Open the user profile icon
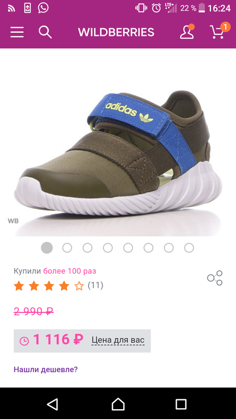The height and width of the screenshot is (419, 236). 187,32
